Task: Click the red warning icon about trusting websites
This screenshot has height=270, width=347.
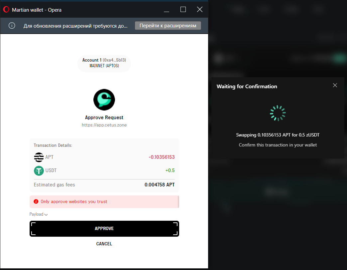Action: (36, 201)
